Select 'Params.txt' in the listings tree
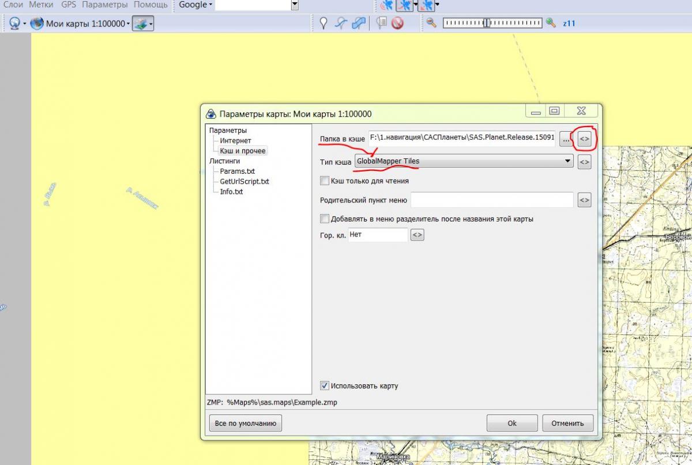The image size is (692, 465). (x=237, y=171)
